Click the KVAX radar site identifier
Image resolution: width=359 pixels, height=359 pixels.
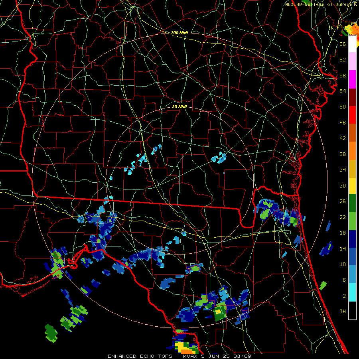[x=191, y=356]
